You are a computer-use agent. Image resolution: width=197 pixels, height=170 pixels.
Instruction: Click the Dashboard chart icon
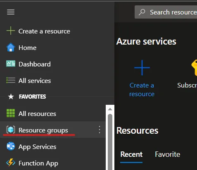coord(11,64)
